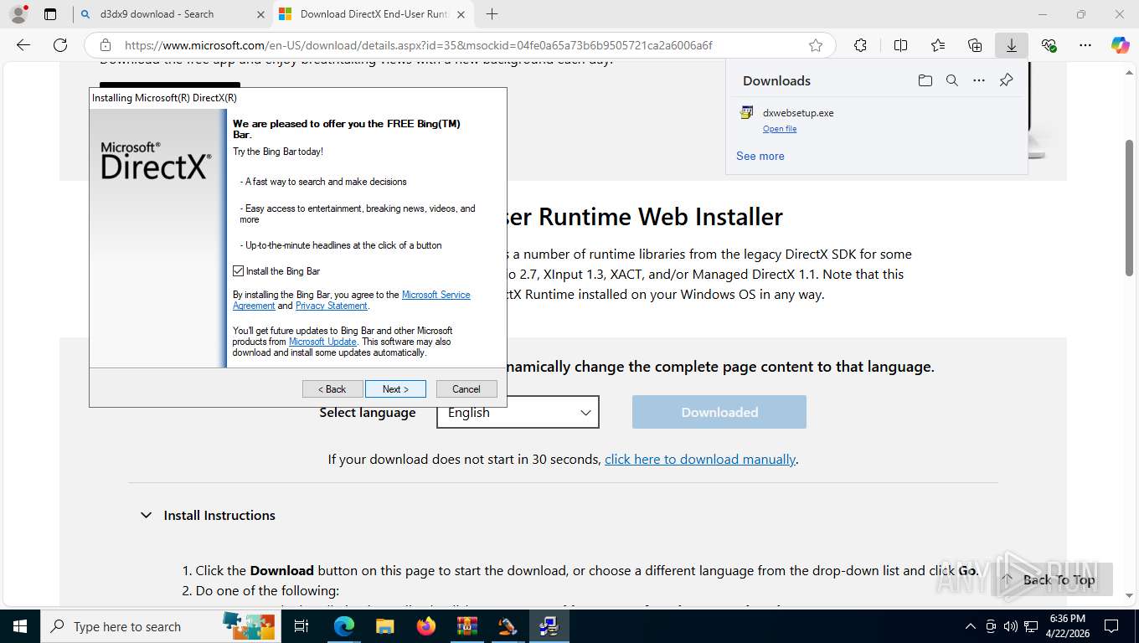Open the Collections icon
Image resolution: width=1139 pixels, height=643 pixels.
pos(975,45)
